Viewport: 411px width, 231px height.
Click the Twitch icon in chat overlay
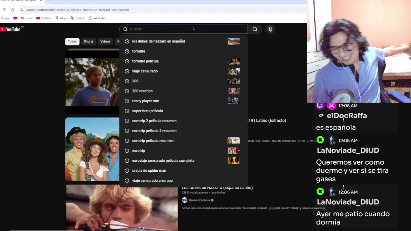(x=320, y=105)
